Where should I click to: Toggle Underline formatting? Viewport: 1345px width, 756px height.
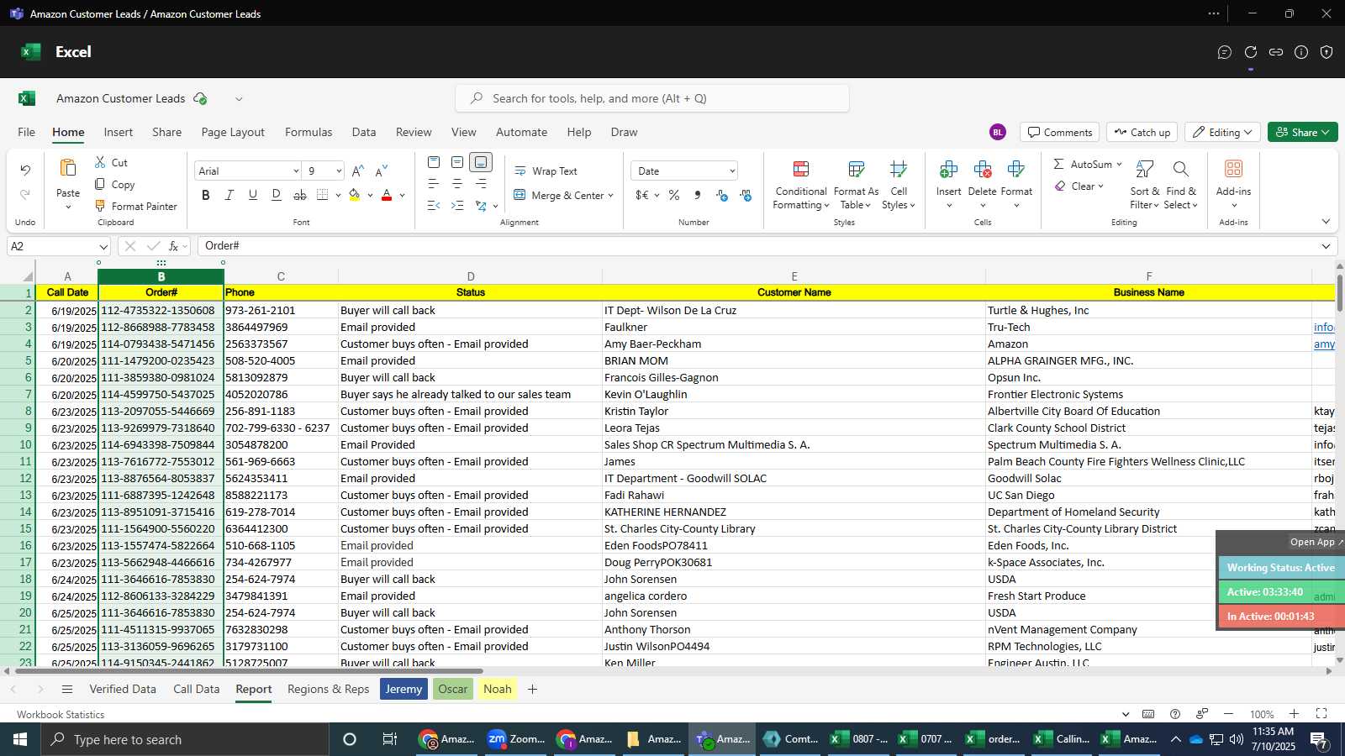[x=253, y=195]
